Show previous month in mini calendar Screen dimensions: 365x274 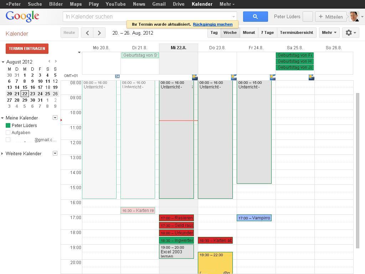click(x=49, y=61)
